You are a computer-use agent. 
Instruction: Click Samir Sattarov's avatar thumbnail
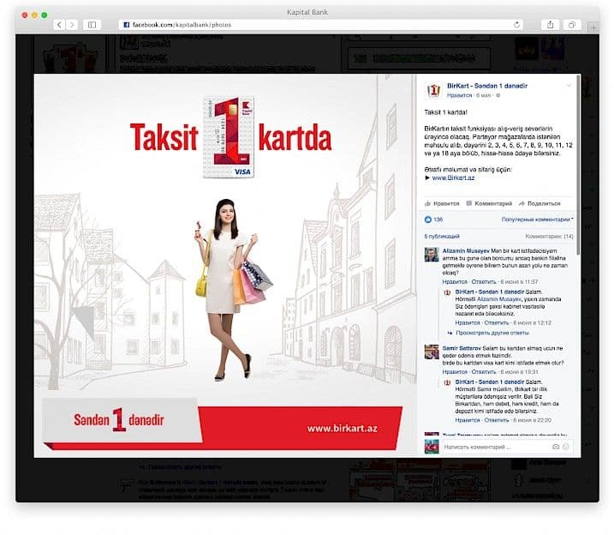(432, 352)
